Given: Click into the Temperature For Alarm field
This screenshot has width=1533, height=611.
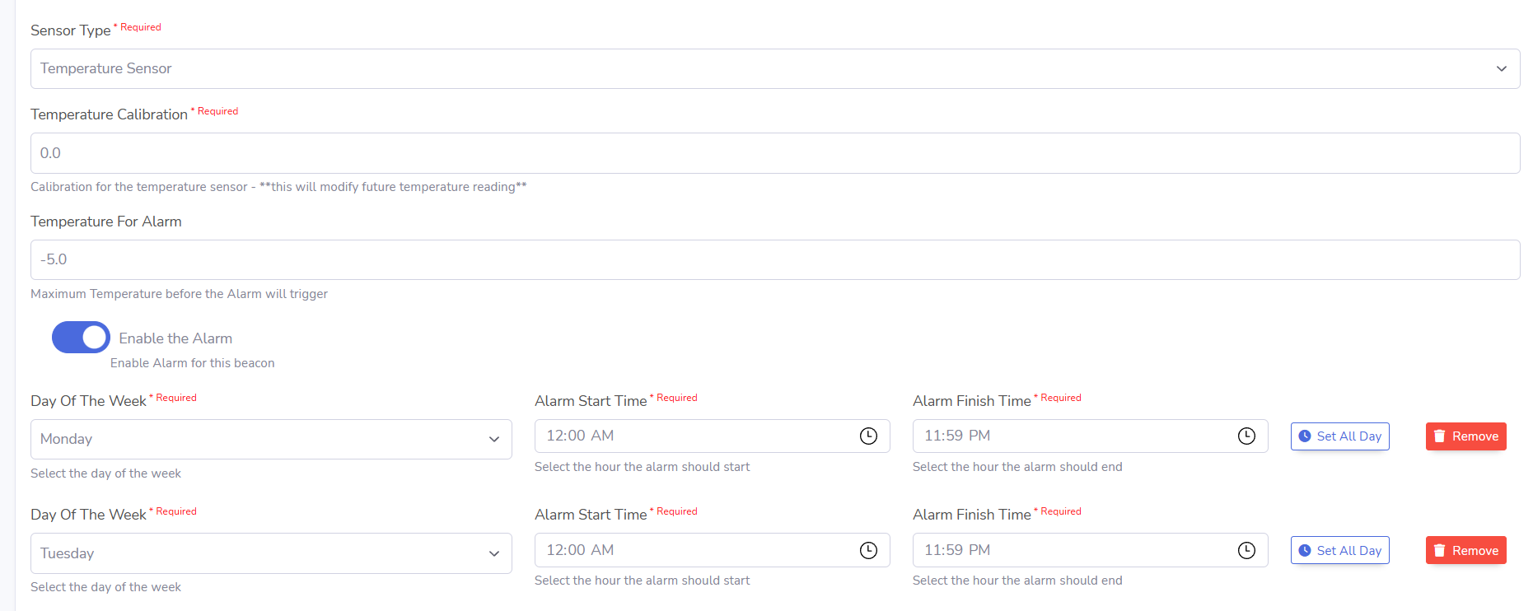Looking at the screenshot, I should point(774,260).
